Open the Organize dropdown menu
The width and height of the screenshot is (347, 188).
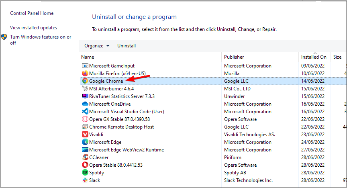coord(97,46)
